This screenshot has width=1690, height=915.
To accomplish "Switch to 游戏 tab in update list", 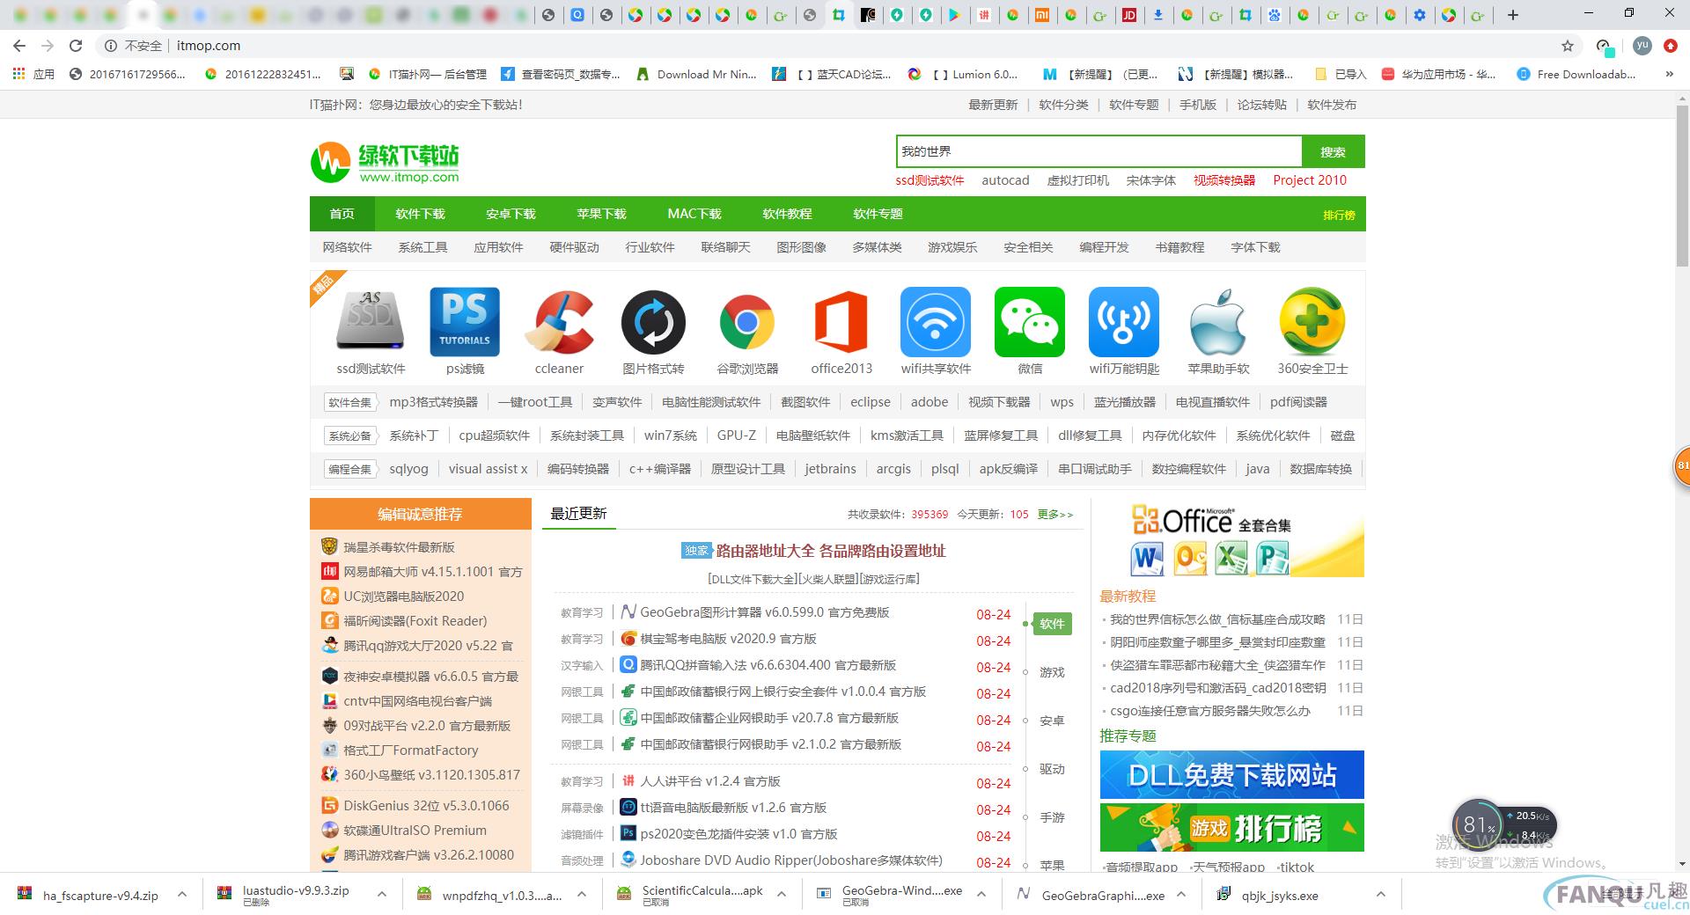I will click(1052, 672).
